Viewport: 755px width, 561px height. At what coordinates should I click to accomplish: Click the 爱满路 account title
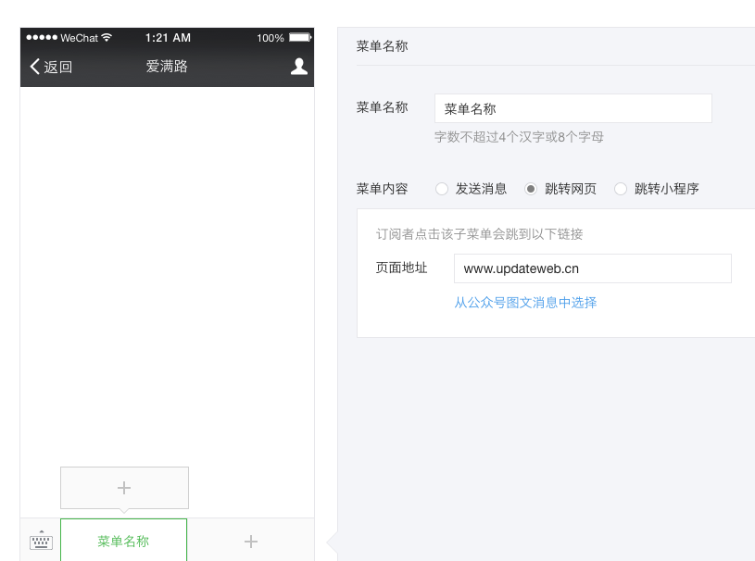tap(167, 67)
